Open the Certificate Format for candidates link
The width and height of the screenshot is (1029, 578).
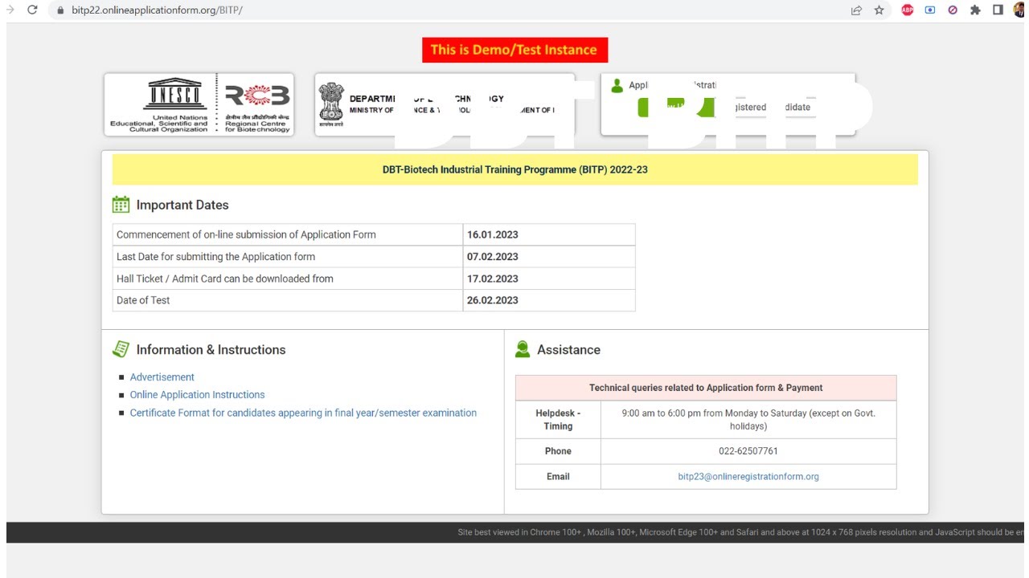[x=303, y=413]
